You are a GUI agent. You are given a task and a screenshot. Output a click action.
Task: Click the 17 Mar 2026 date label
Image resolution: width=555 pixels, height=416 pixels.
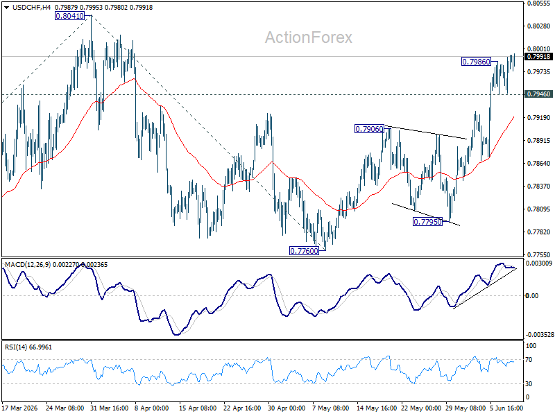coord(20,408)
